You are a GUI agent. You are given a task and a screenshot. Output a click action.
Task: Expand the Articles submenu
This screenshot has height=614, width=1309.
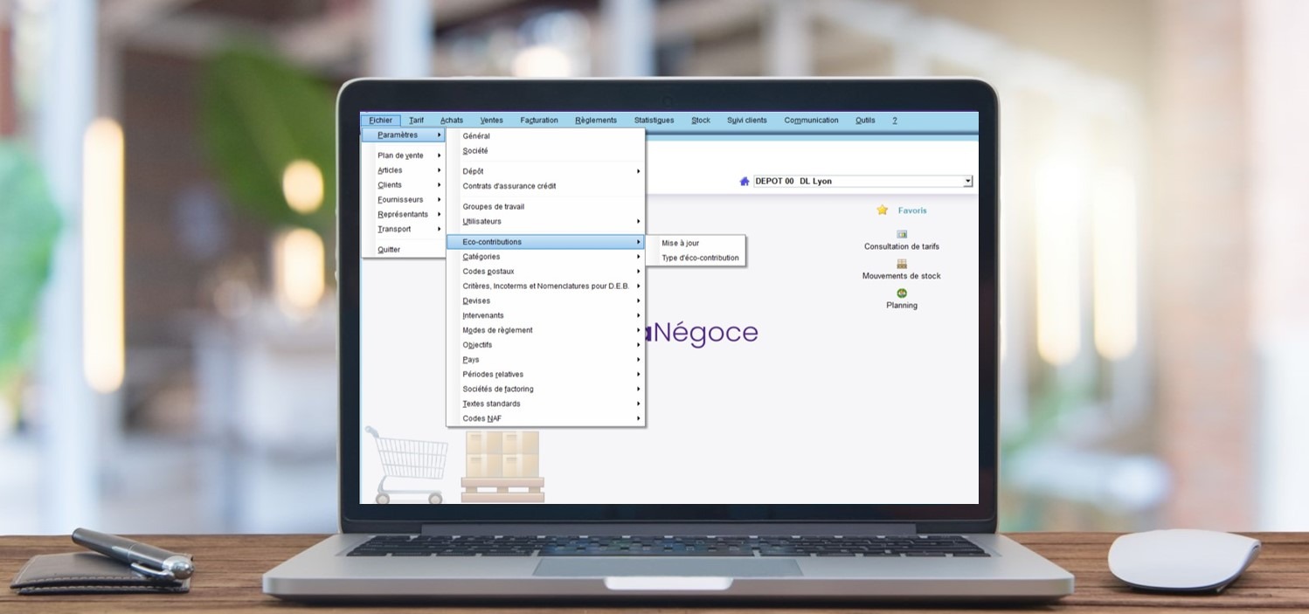tap(389, 169)
